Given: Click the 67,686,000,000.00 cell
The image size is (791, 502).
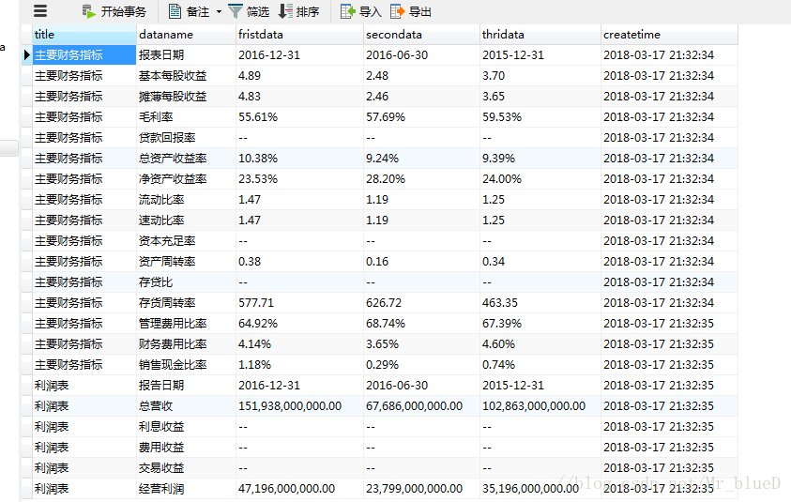Looking at the screenshot, I should coord(421,406).
